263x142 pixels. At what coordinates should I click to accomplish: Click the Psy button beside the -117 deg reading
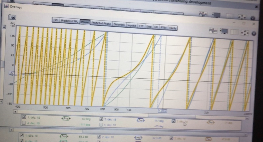click(140, 120)
